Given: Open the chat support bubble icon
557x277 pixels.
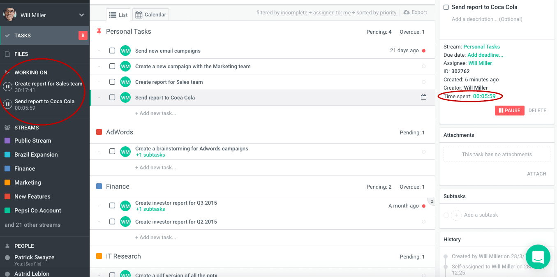Looking at the screenshot, I should (x=538, y=257).
